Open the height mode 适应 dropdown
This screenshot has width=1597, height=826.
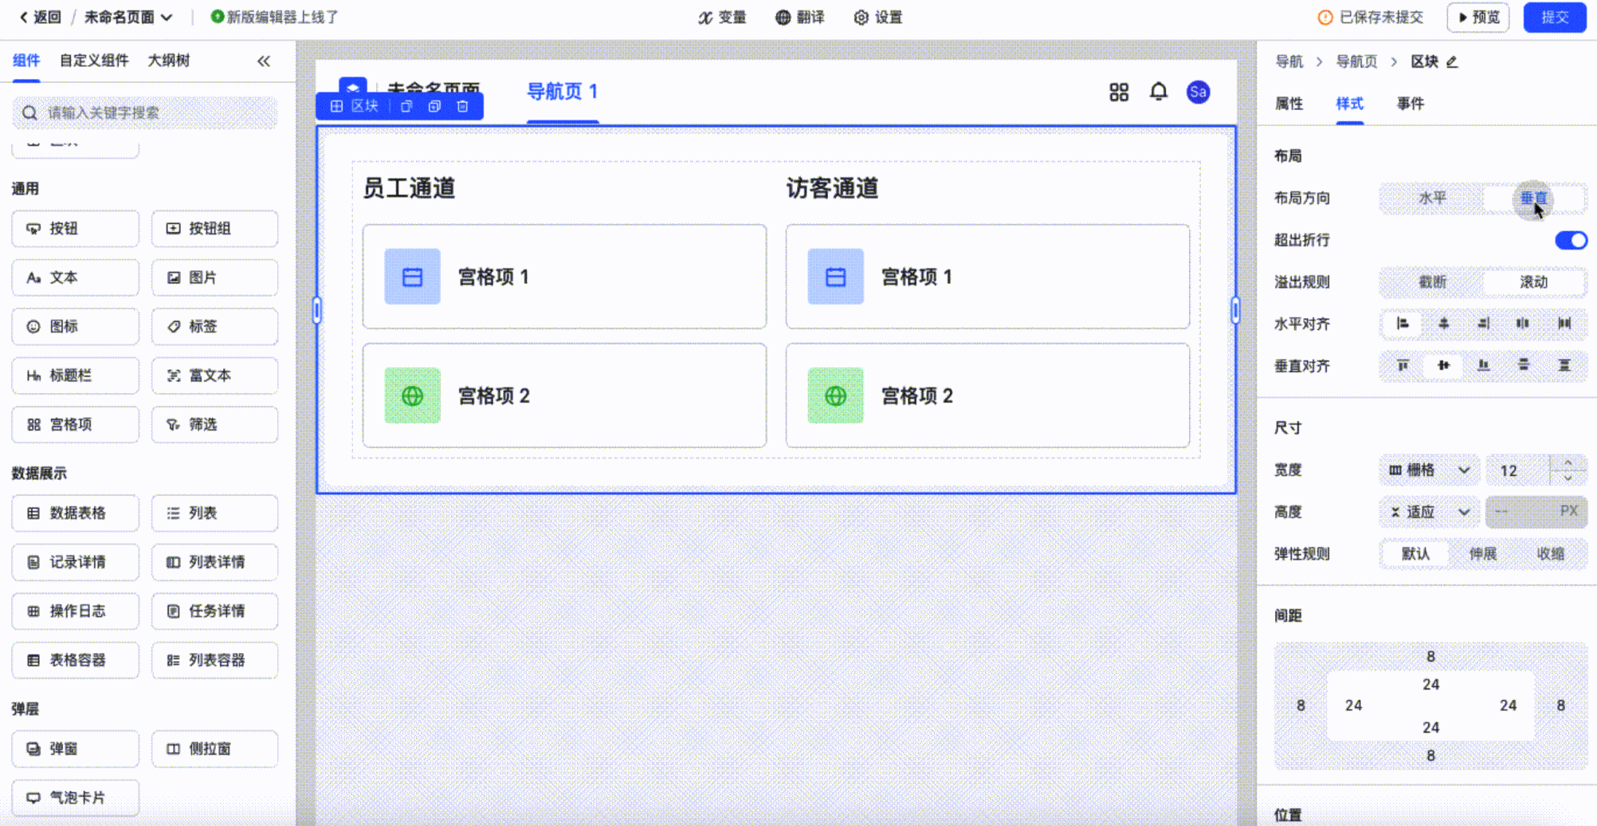1429,512
